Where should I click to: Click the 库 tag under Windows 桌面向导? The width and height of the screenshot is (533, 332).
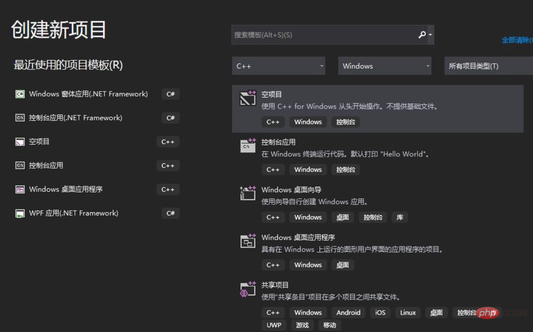(x=400, y=217)
